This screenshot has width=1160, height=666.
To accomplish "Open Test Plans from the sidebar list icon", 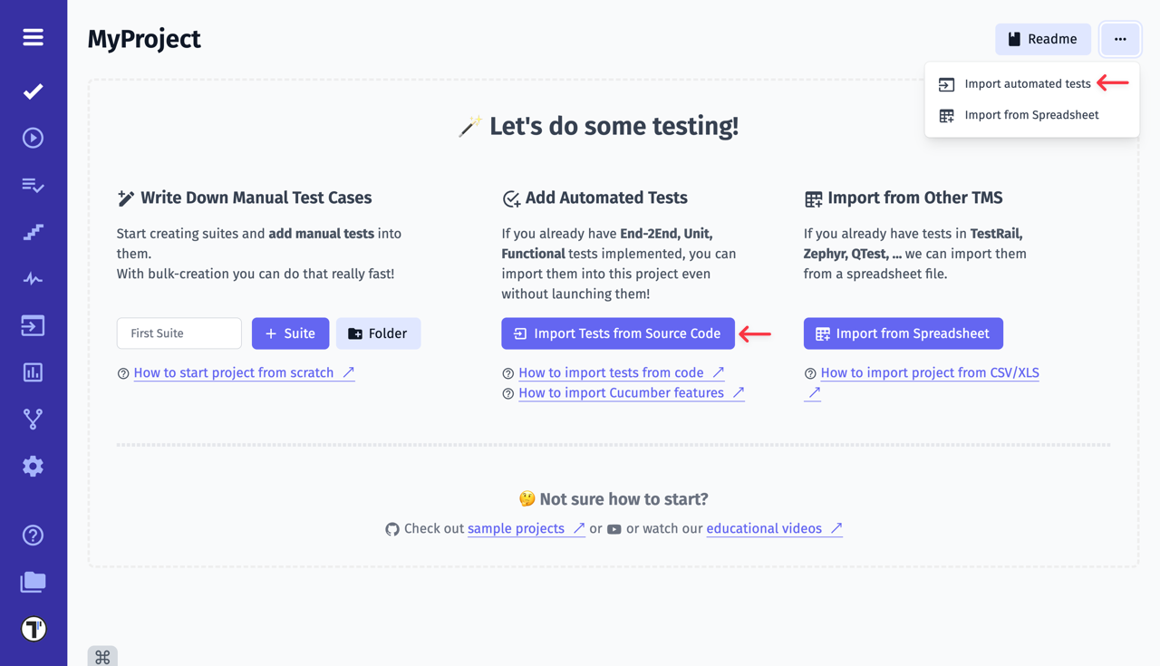I will pyautogui.click(x=33, y=185).
